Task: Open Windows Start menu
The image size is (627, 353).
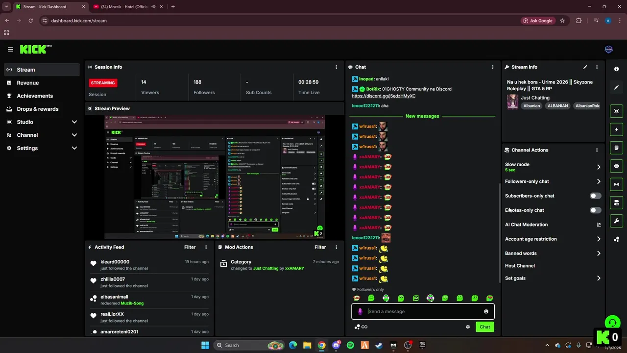Action: click(205, 345)
